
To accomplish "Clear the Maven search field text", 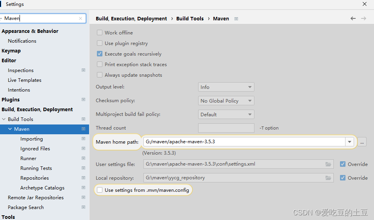I will (81, 18).
